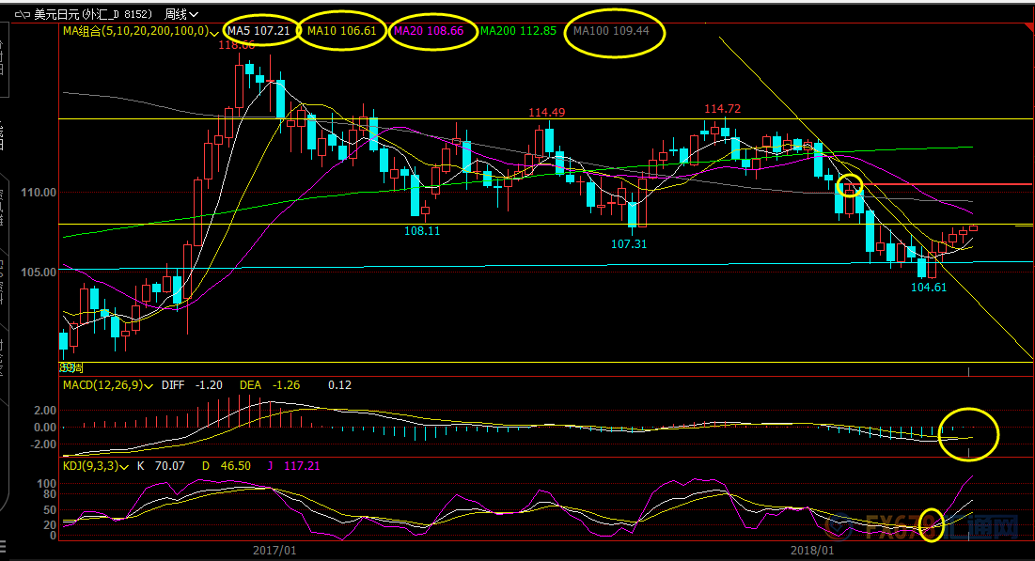Click the 周 label at chart bottom left
The image size is (1035, 561).
pos(78,368)
